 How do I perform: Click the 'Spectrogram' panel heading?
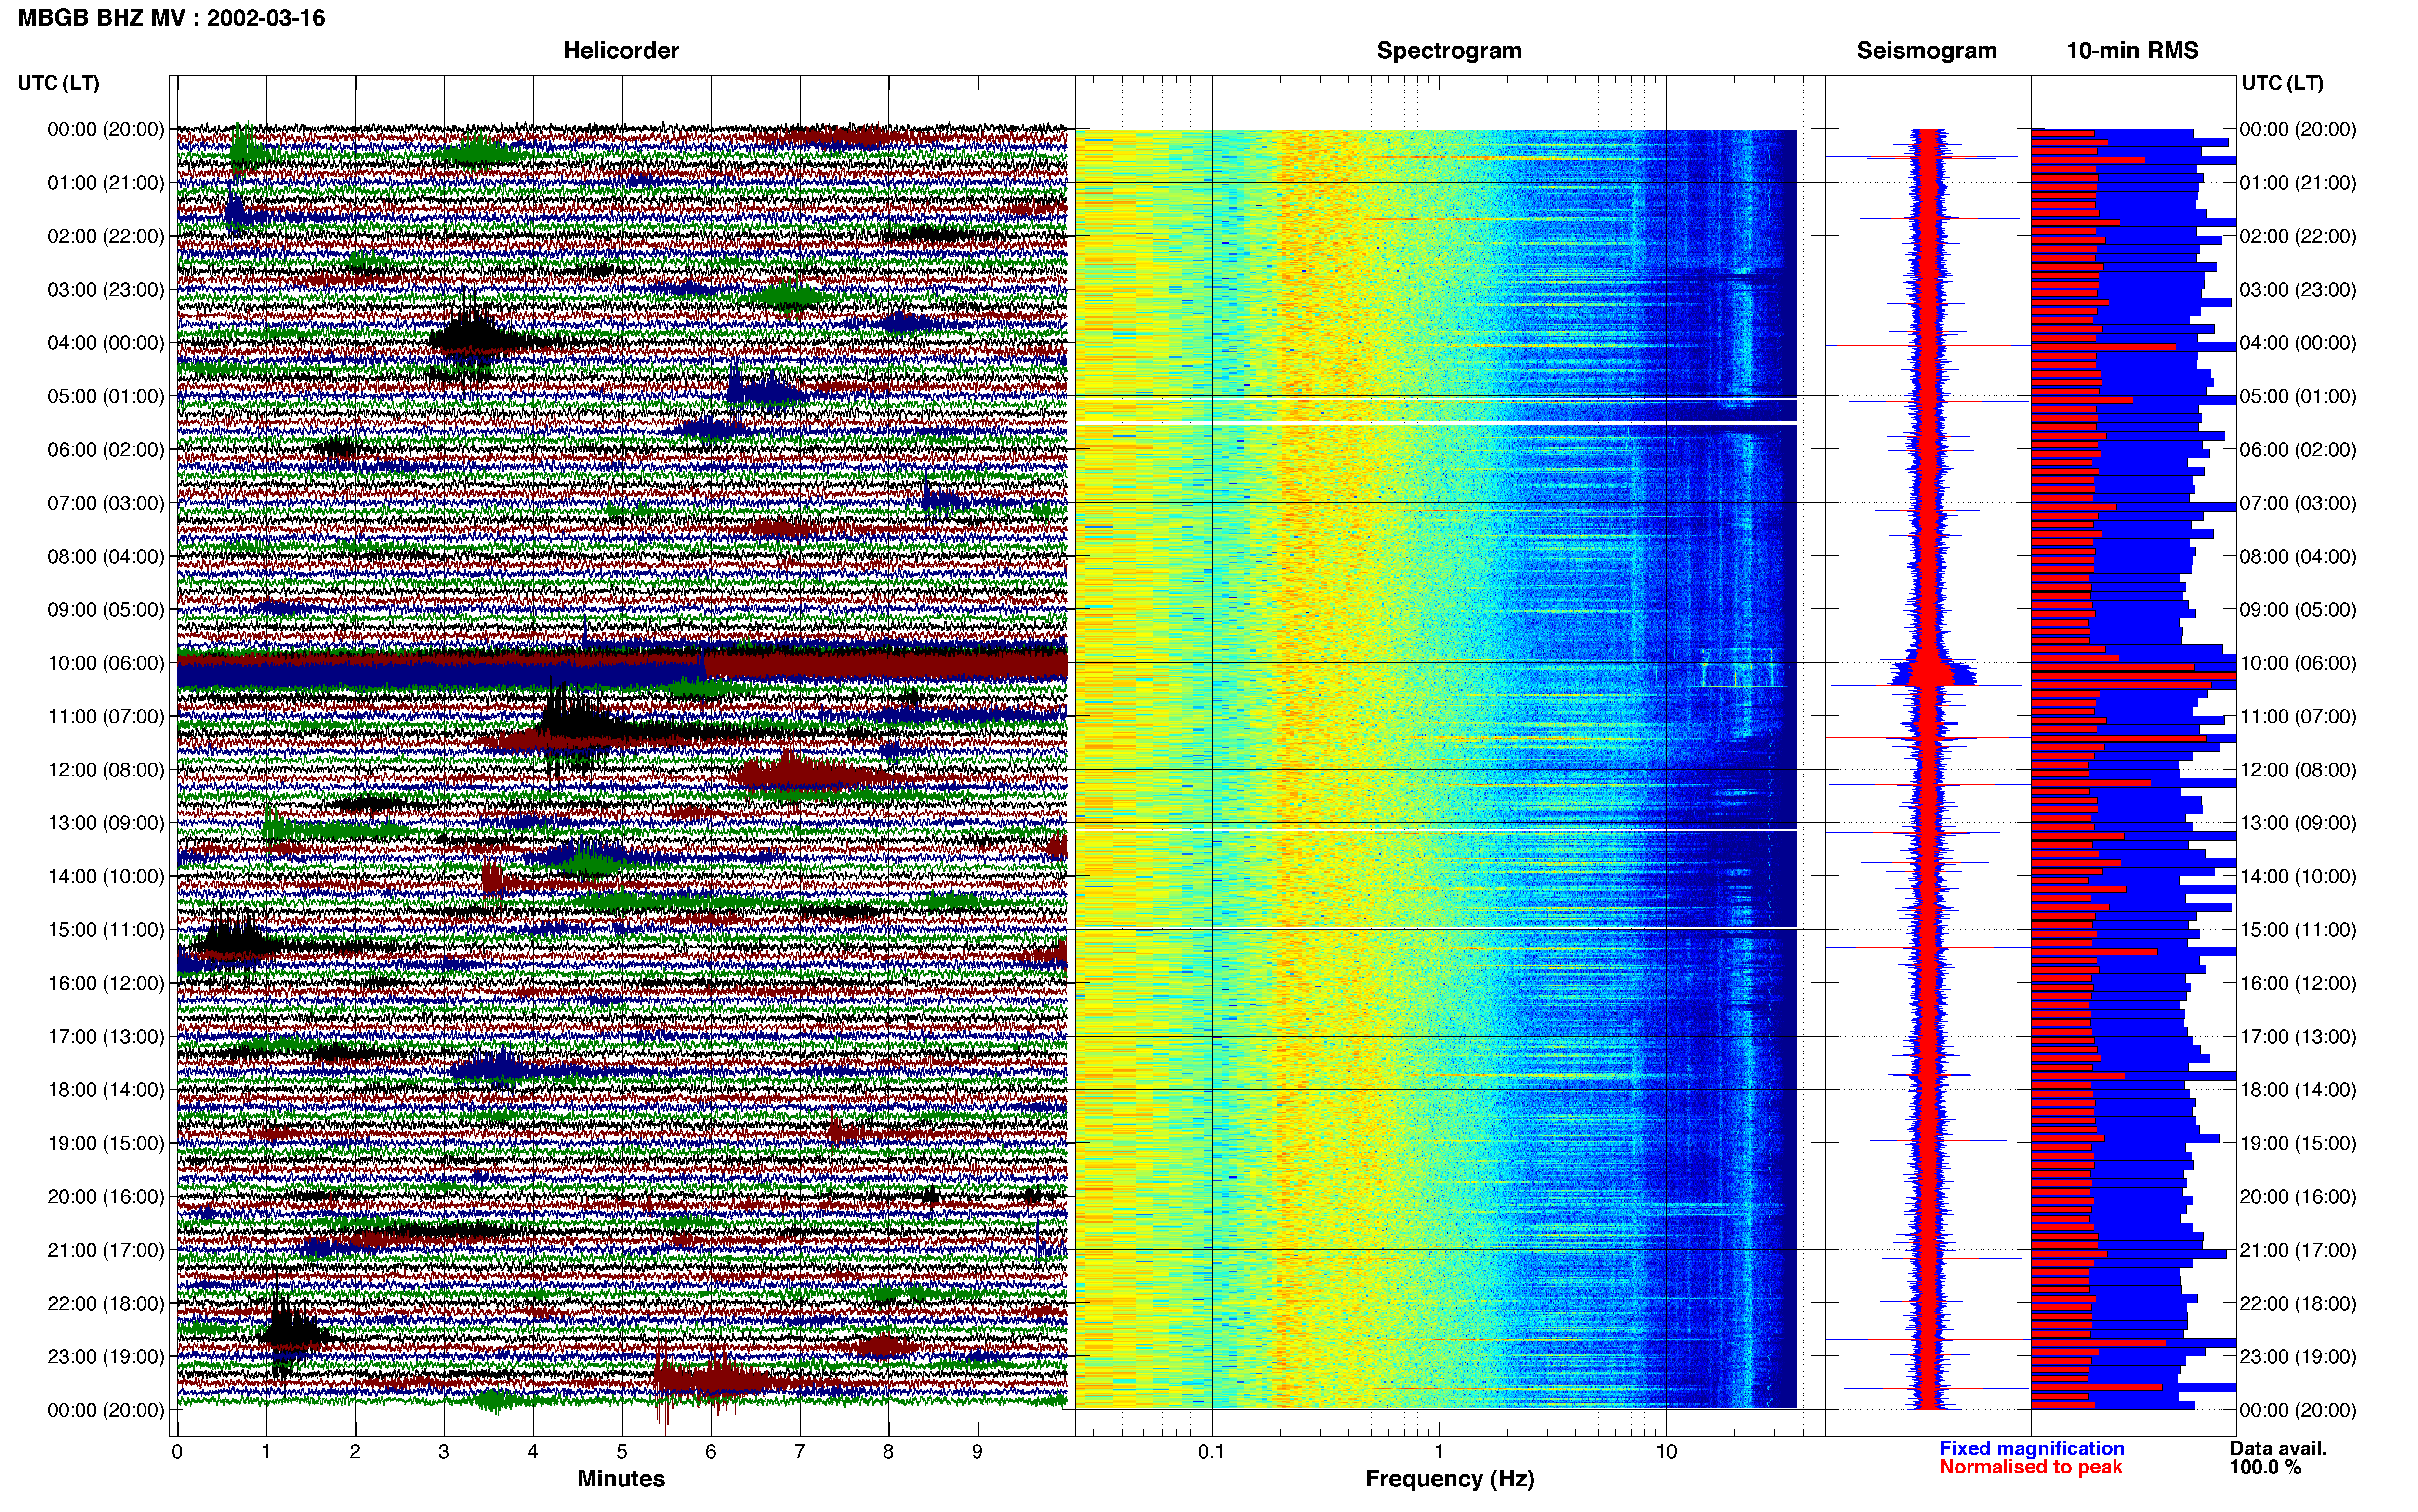tap(1449, 51)
